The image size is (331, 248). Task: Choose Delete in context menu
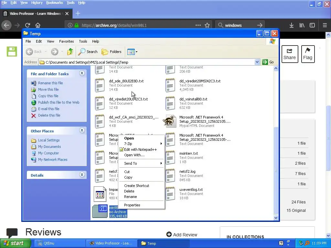[142, 191]
